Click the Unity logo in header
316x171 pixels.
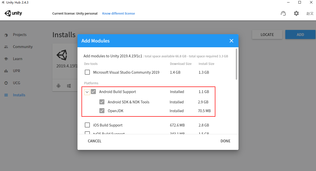pos(13,13)
